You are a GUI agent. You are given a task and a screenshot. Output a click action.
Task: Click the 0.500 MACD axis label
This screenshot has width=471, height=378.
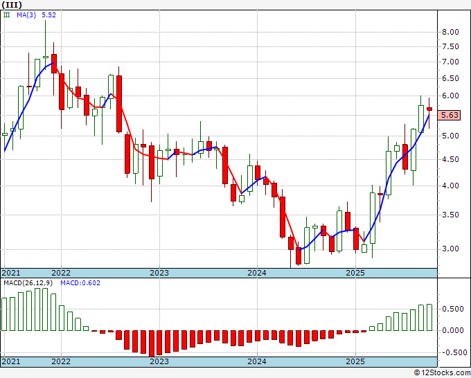[453, 309]
